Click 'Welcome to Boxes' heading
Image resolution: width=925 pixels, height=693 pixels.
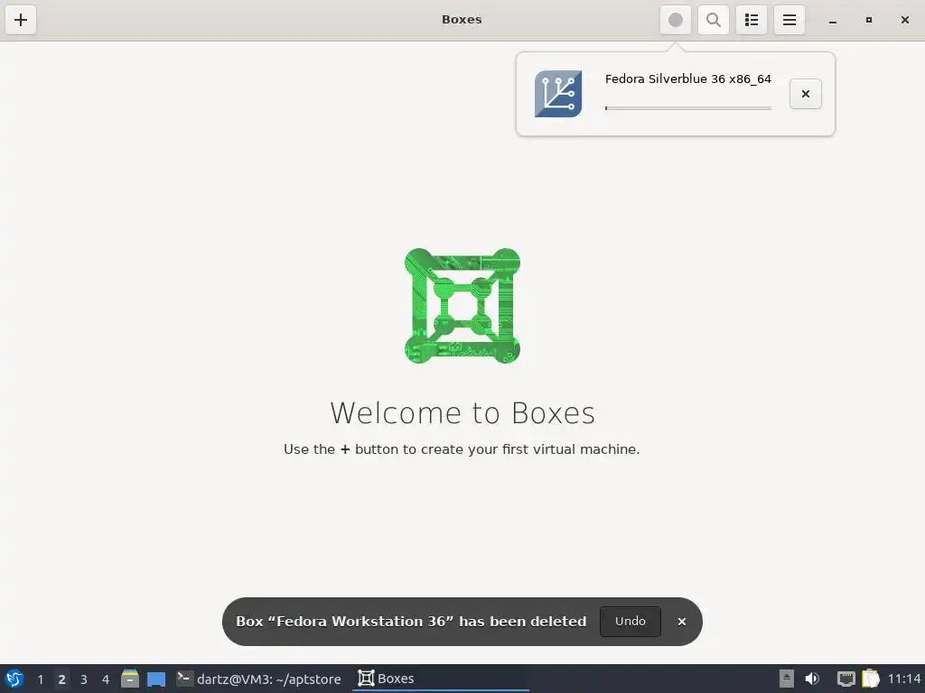click(462, 412)
